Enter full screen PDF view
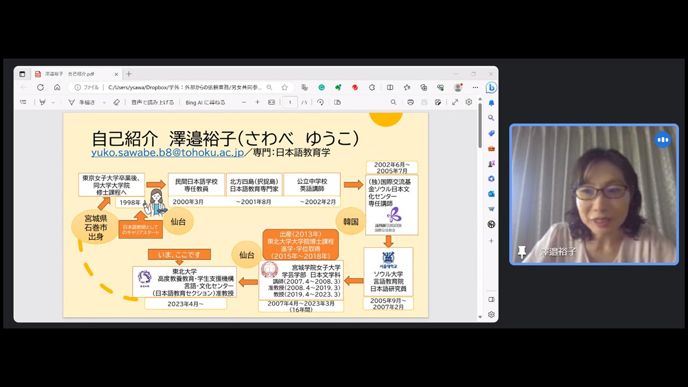Screen dimensions: 688x387 (455, 102)
